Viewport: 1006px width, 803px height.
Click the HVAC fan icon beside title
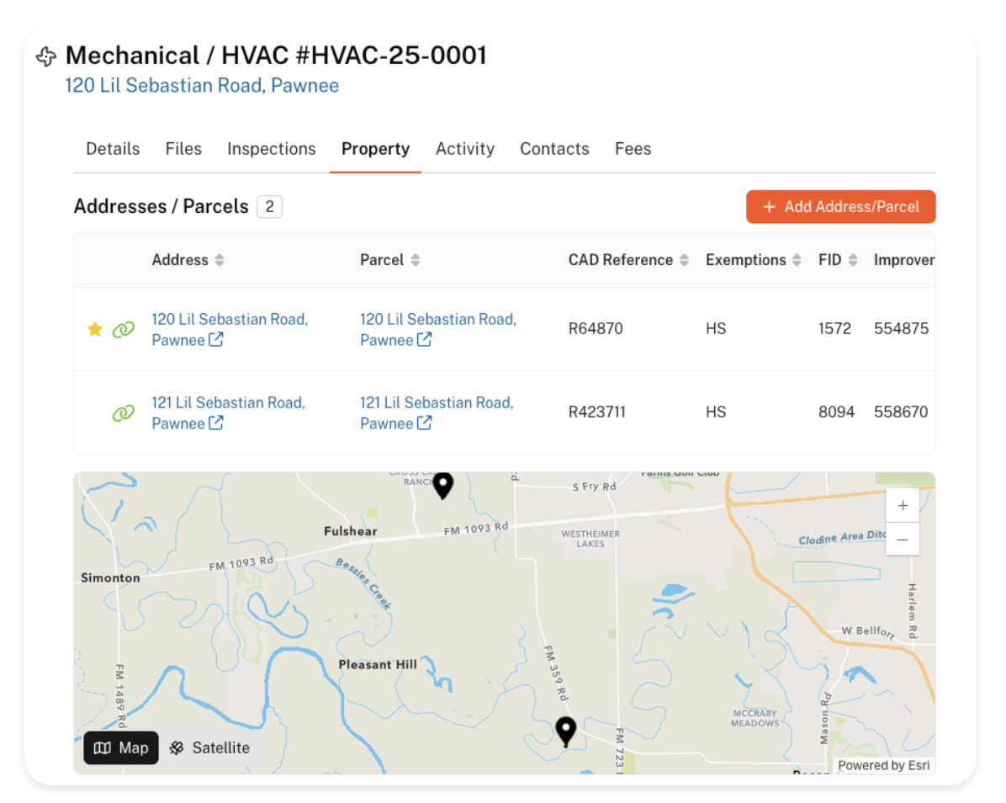(46, 57)
